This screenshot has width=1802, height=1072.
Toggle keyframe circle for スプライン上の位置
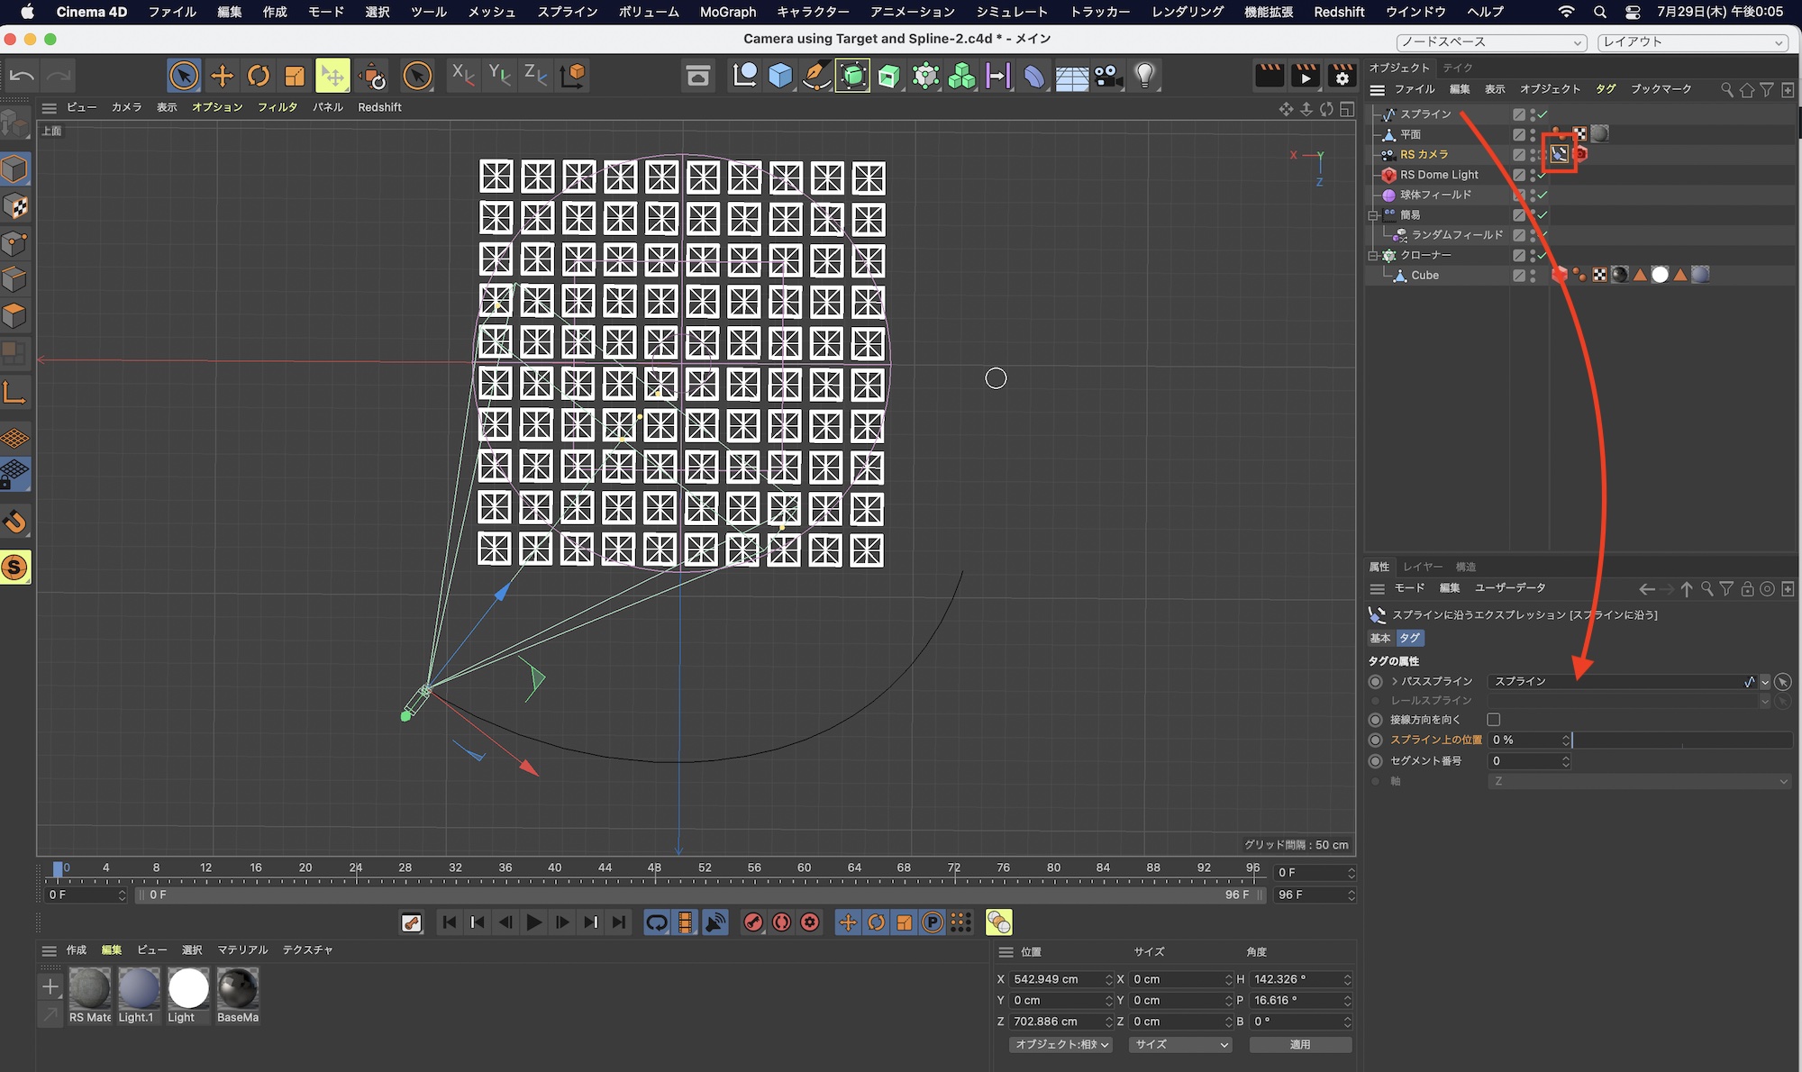(1375, 740)
